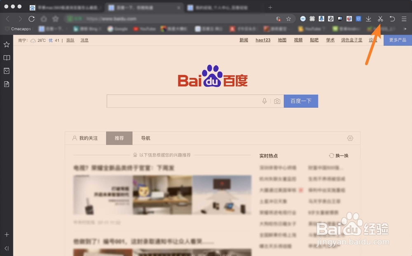Open the book reading icon in the sidebar
This screenshot has width=412, height=256.
(x=6, y=58)
